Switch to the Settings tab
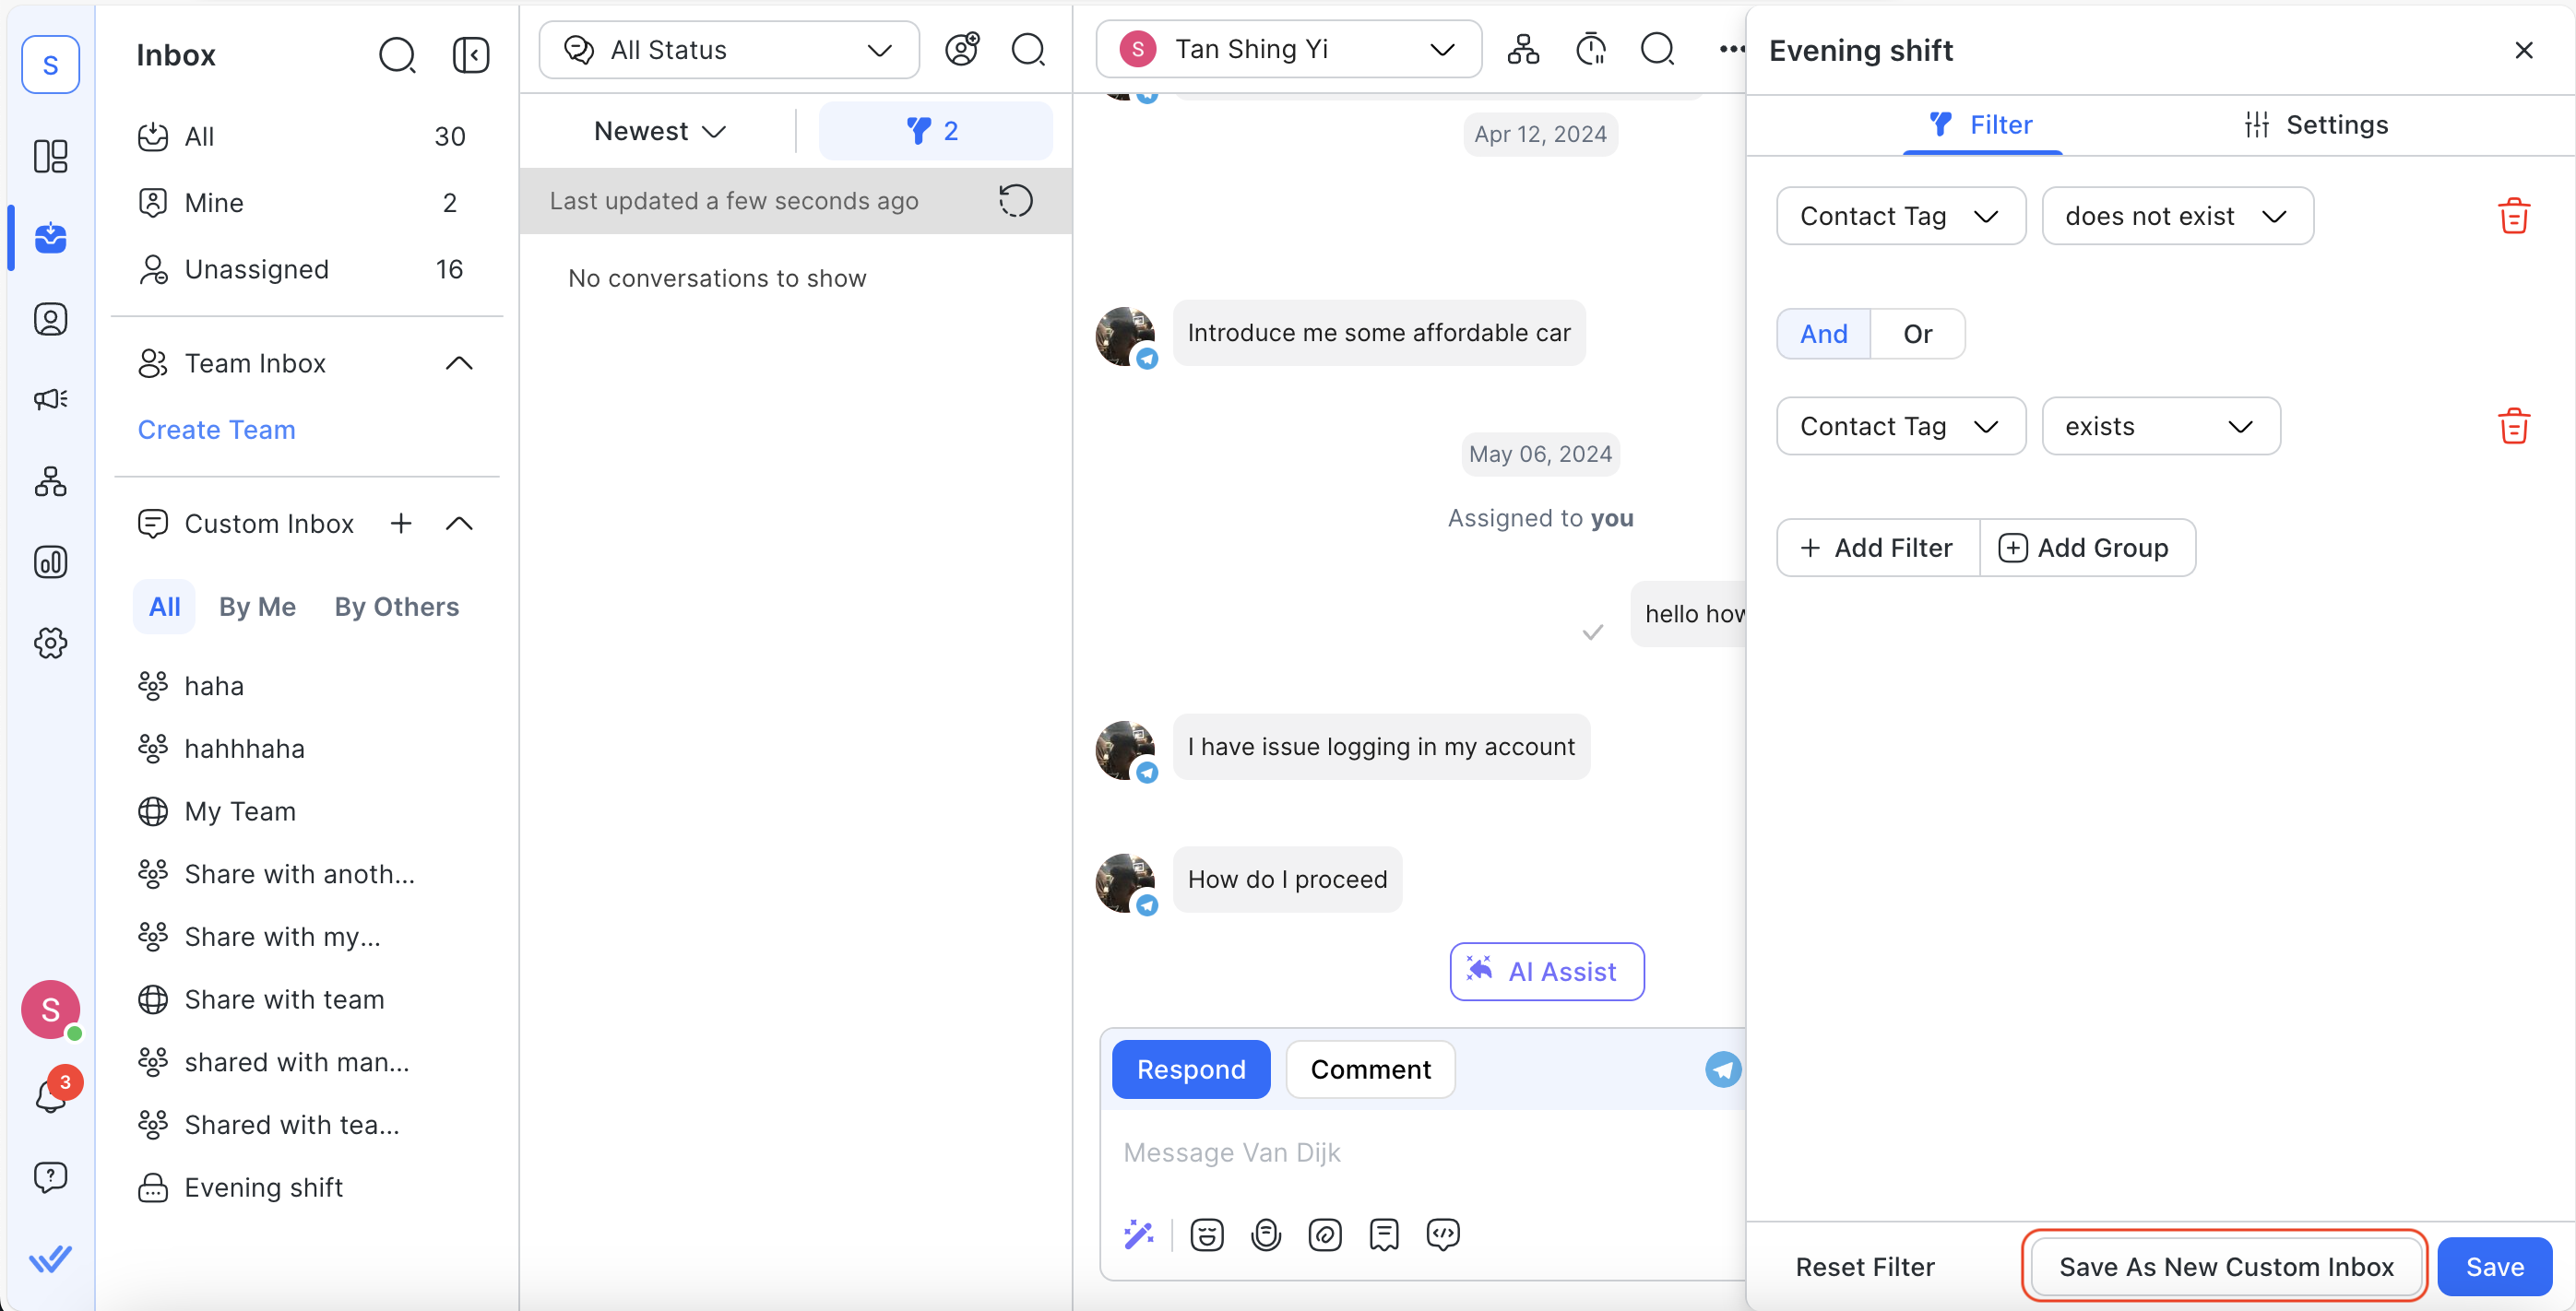 [x=2316, y=124]
